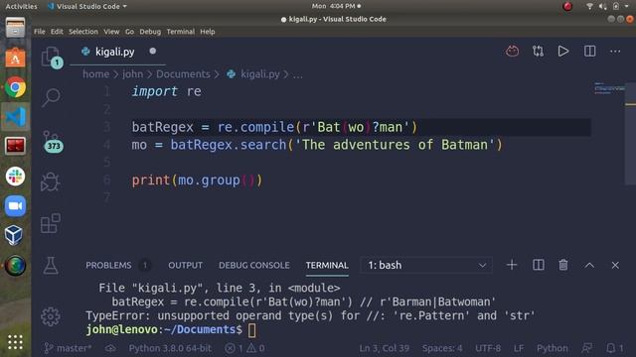
Task: Show applications grid in the dock
Action: pos(16,342)
